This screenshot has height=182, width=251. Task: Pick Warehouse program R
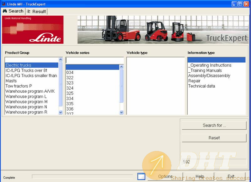tap(32, 112)
